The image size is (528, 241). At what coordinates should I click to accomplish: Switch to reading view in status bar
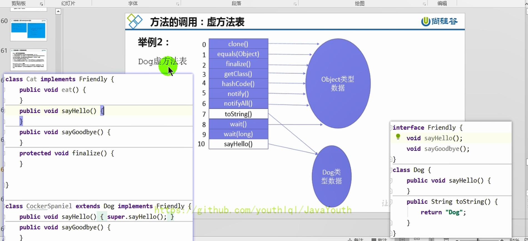(x=431, y=240)
